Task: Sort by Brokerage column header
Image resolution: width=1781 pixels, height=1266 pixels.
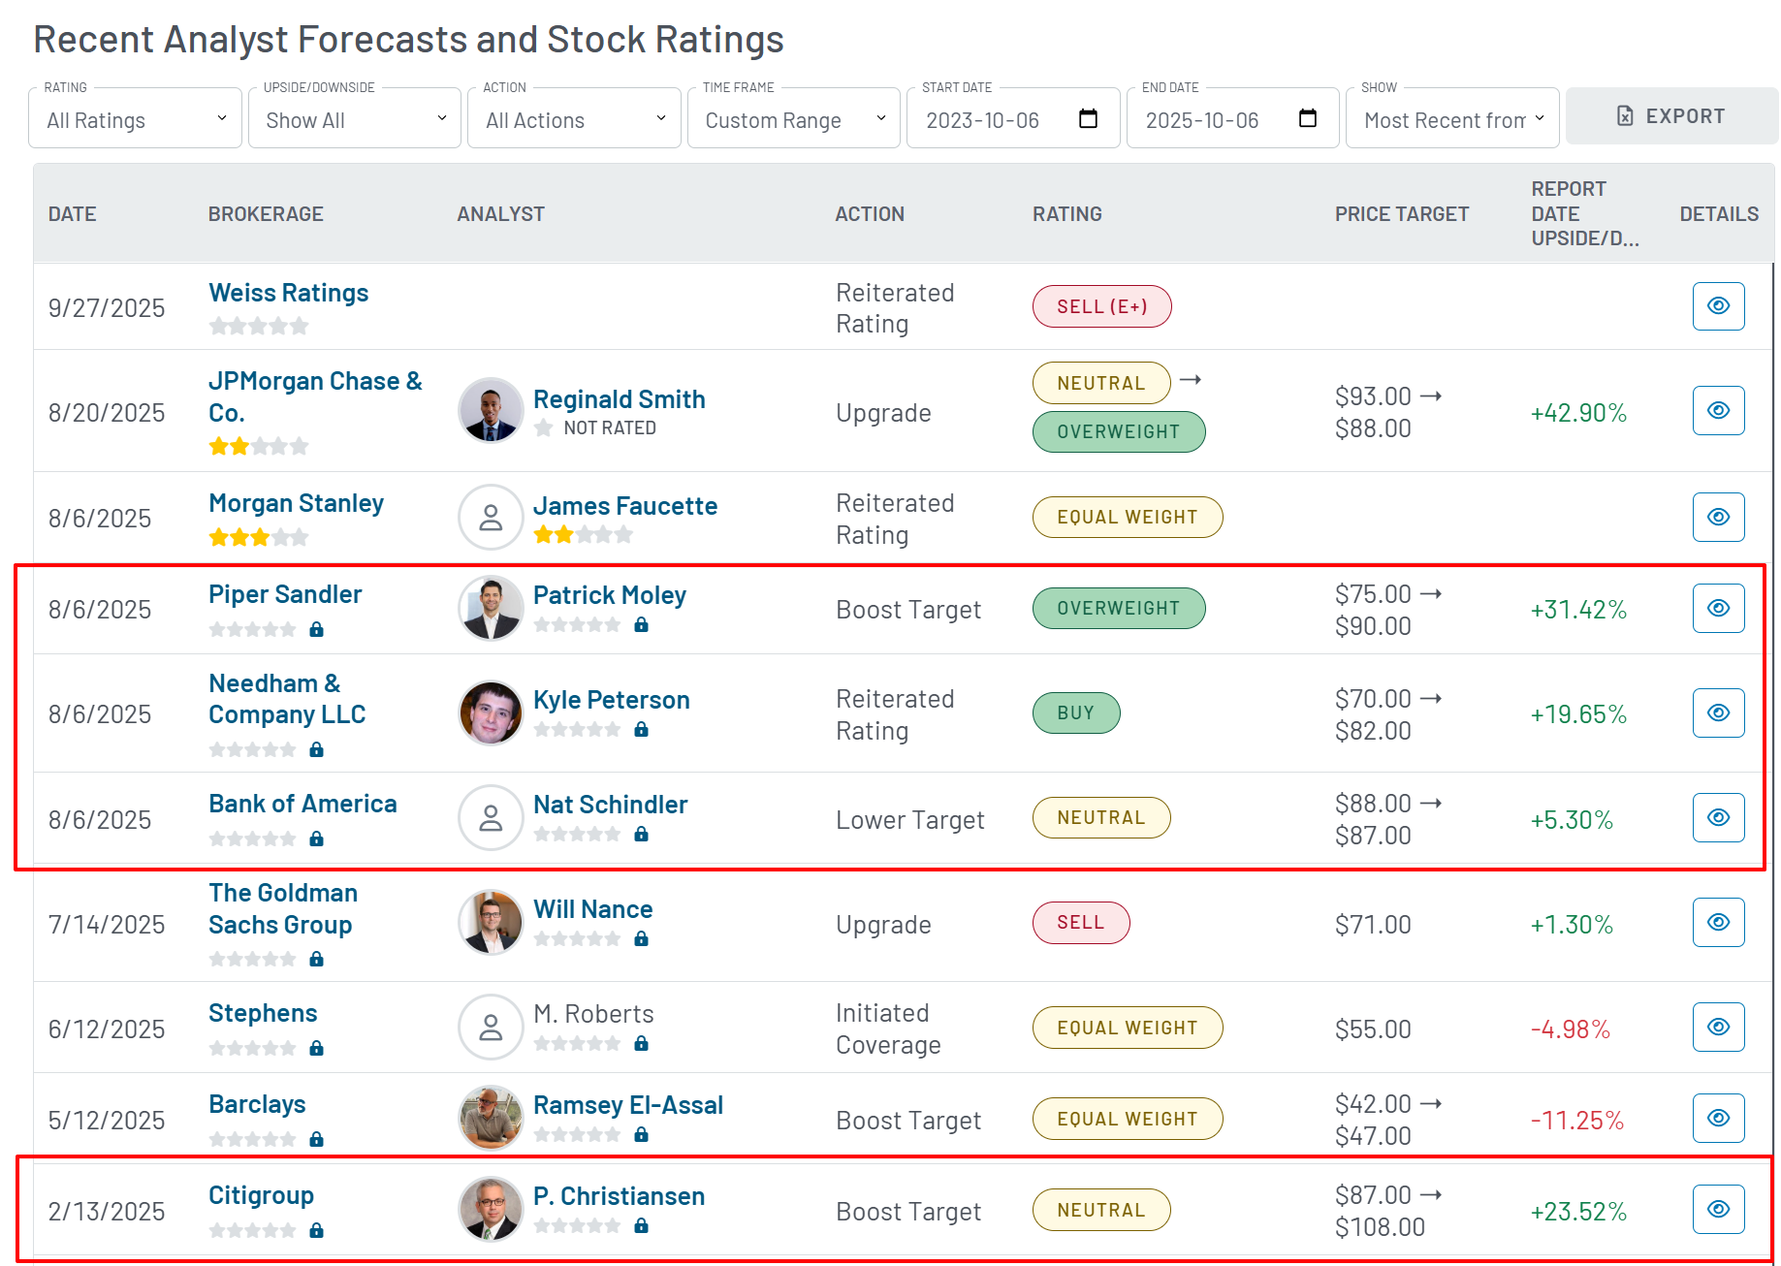Action: coord(266,214)
